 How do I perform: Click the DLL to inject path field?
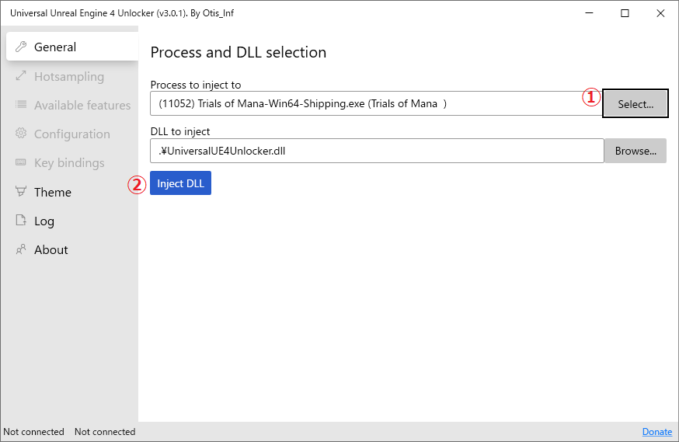point(376,151)
